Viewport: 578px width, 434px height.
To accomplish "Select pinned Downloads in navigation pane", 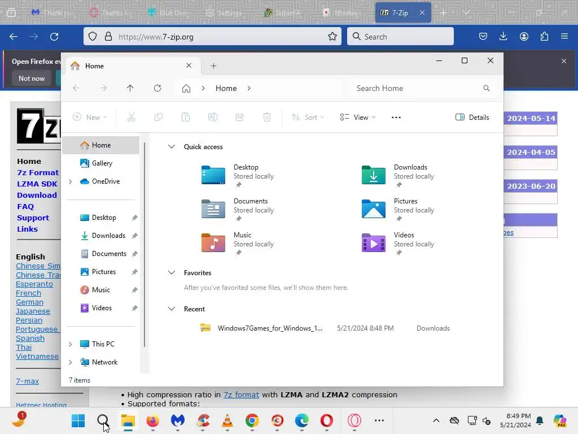I will (x=100, y=236).
